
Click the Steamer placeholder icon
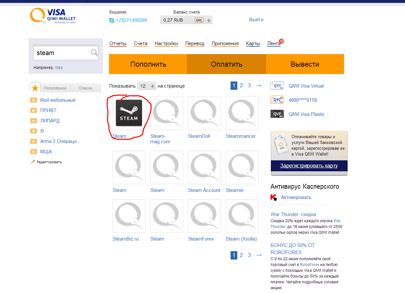242,167
